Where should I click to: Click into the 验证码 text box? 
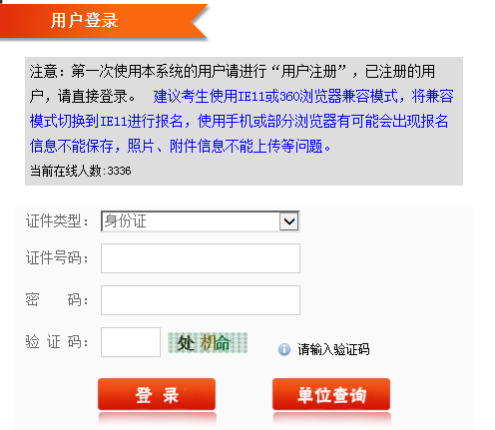131,342
